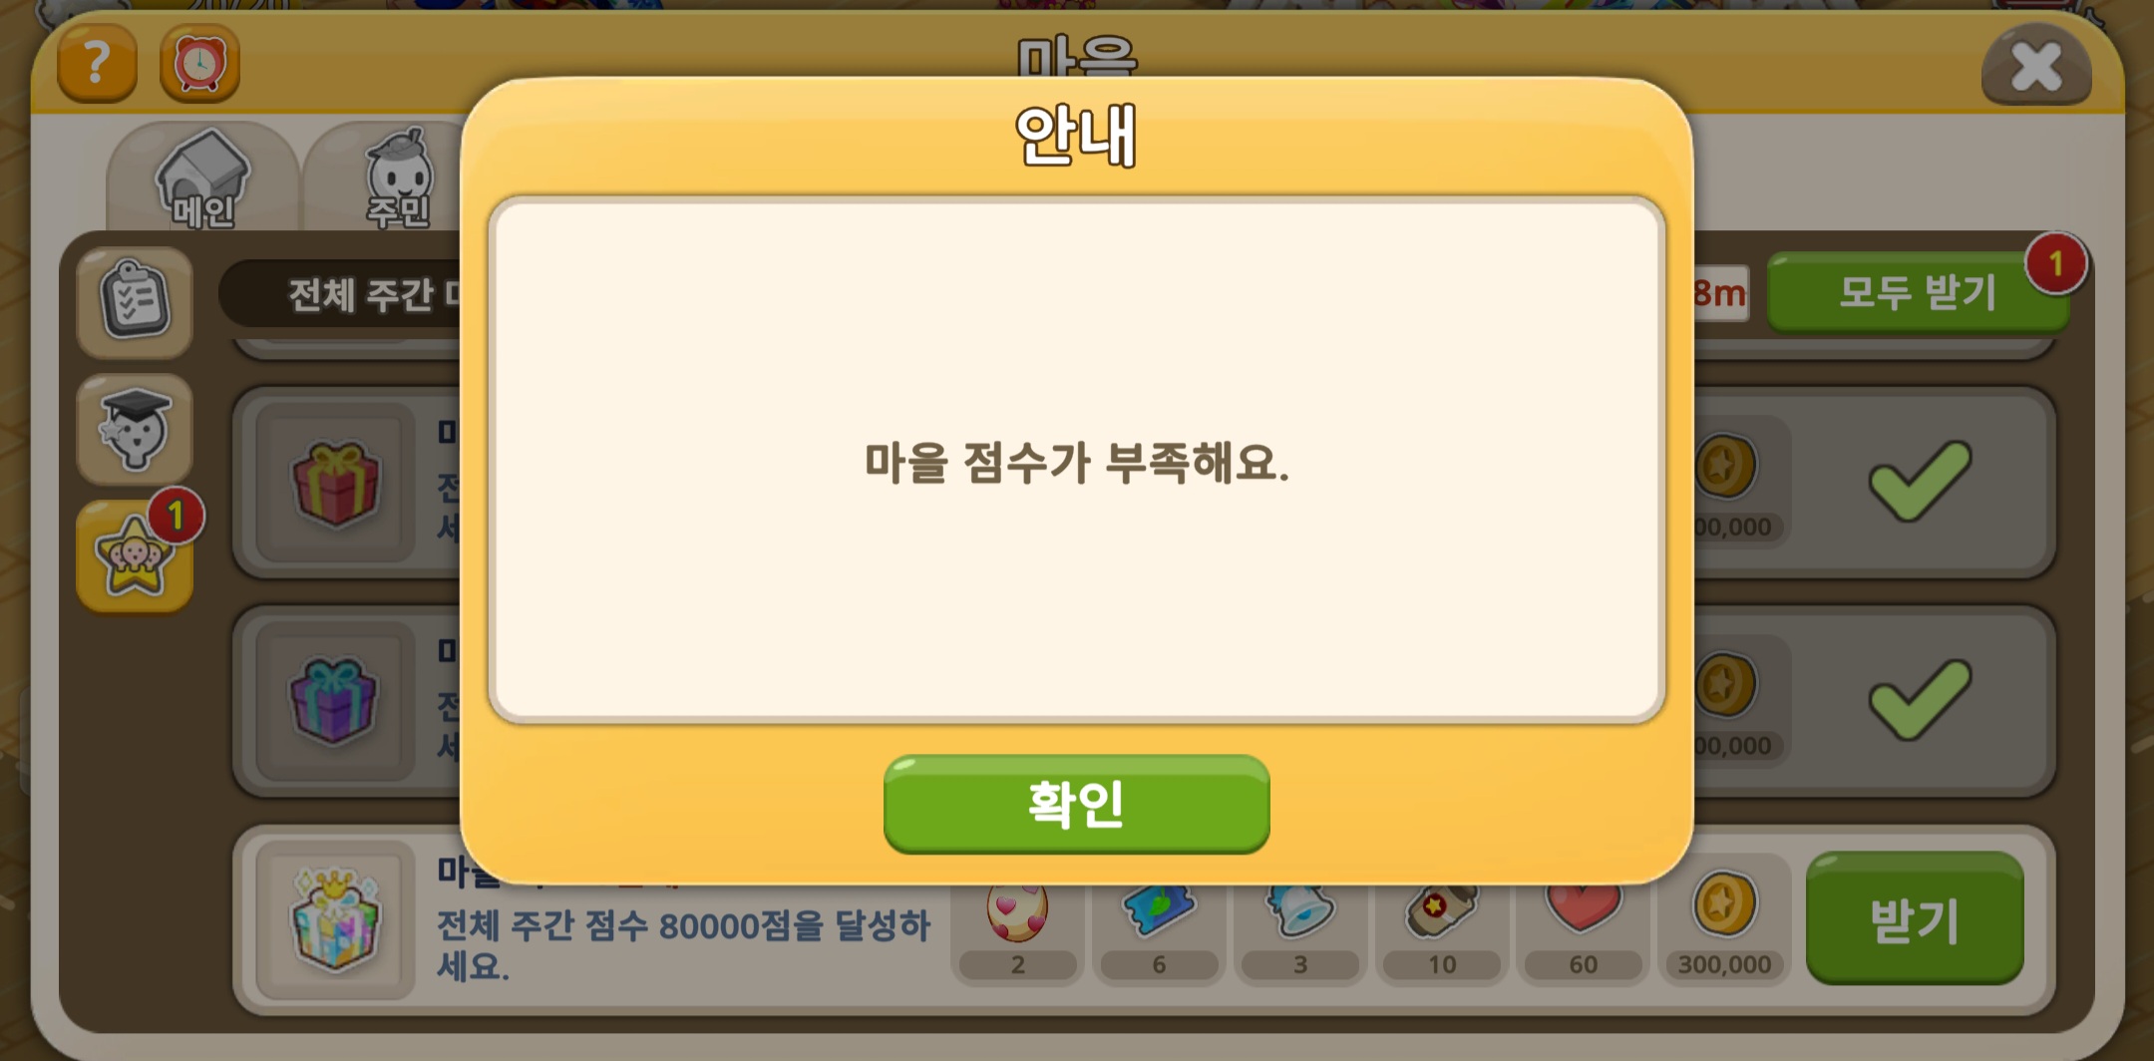Confirm the dialog with the 확인 button
The width and height of the screenshot is (2154, 1061).
[1076, 804]
